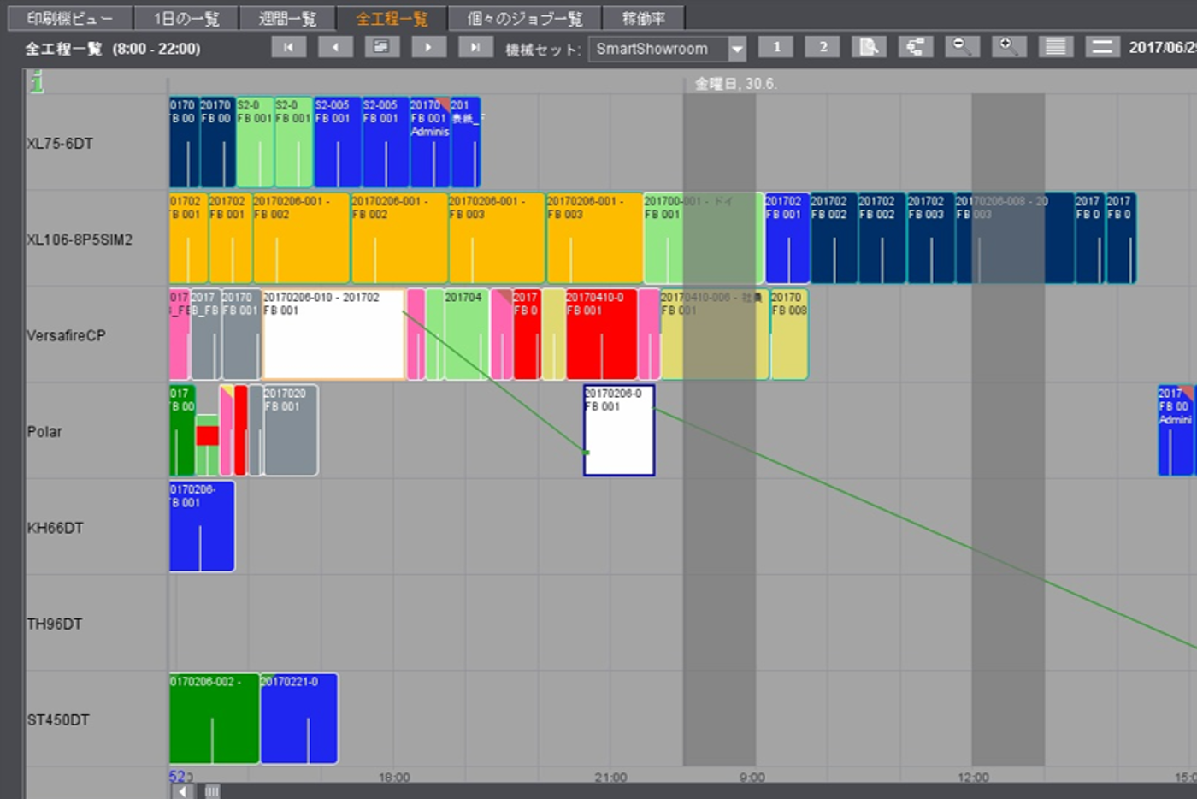Select white 20170206-0 job on Polar row
Screen dimensions: 1197x799
tap(619, 430)
